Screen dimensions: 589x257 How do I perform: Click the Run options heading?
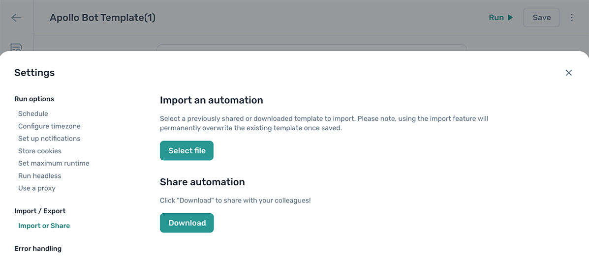[34, 99]
